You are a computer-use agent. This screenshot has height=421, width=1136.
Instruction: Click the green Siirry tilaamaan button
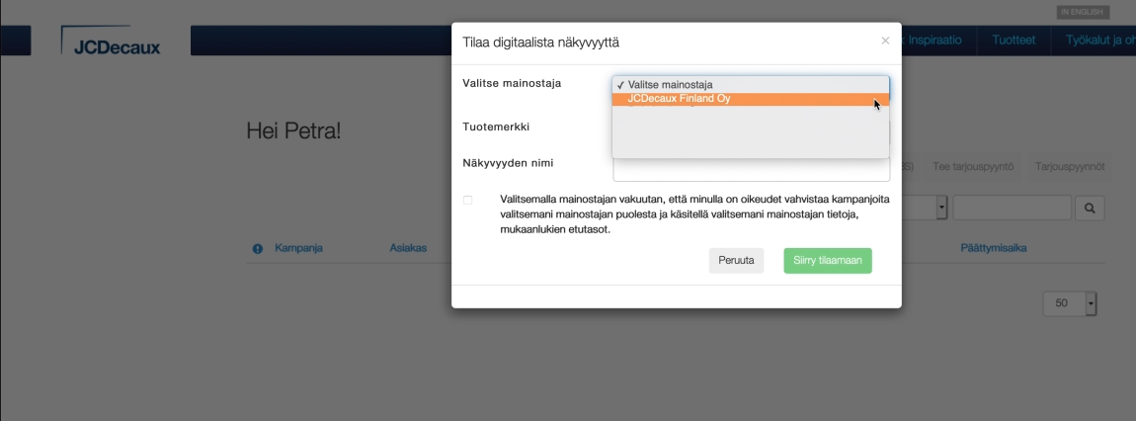[x=828, y=261]
